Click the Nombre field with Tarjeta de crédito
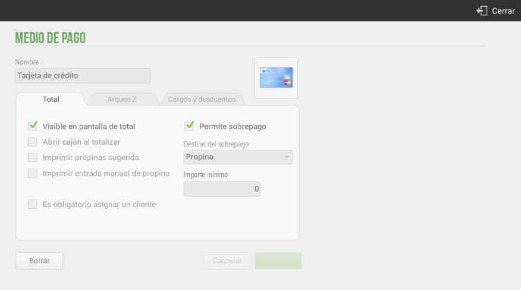The image size is (521, 290). [x=83, y=75]
